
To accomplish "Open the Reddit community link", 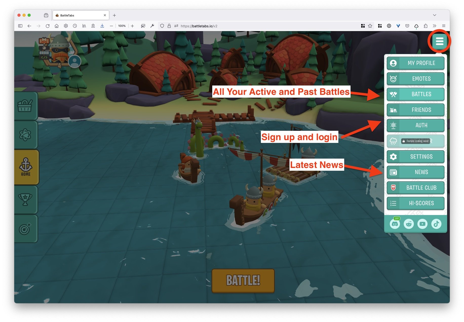I will tap(409, 224).
